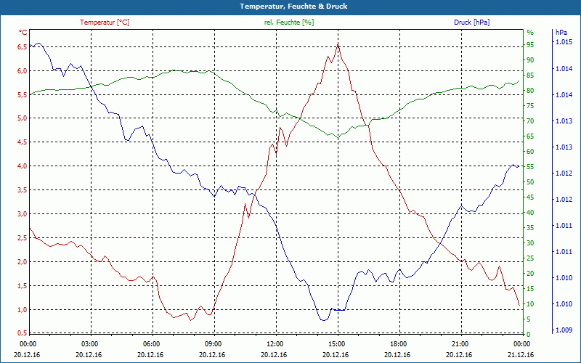
Task: Select the blue "Druck [hPa]" legend label
Action: (x=471, y=23)
